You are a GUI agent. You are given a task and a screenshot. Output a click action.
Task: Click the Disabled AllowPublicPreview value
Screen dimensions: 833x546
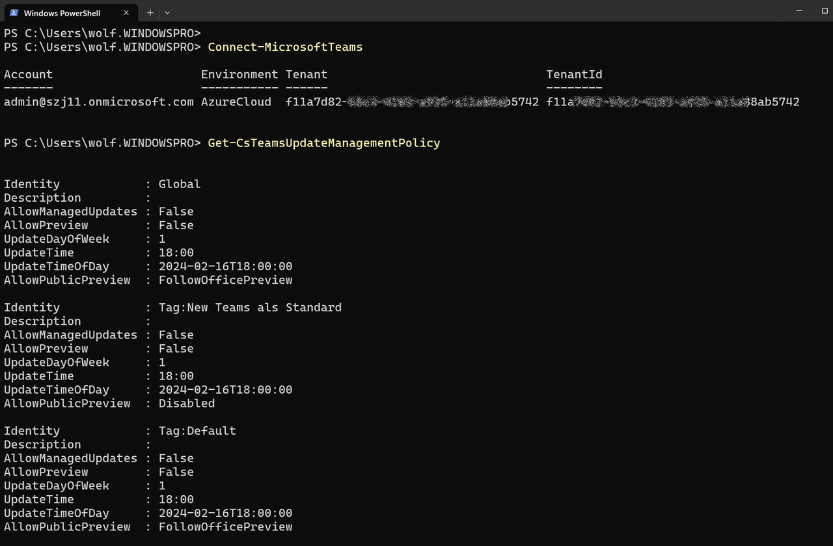pos(187,403)
